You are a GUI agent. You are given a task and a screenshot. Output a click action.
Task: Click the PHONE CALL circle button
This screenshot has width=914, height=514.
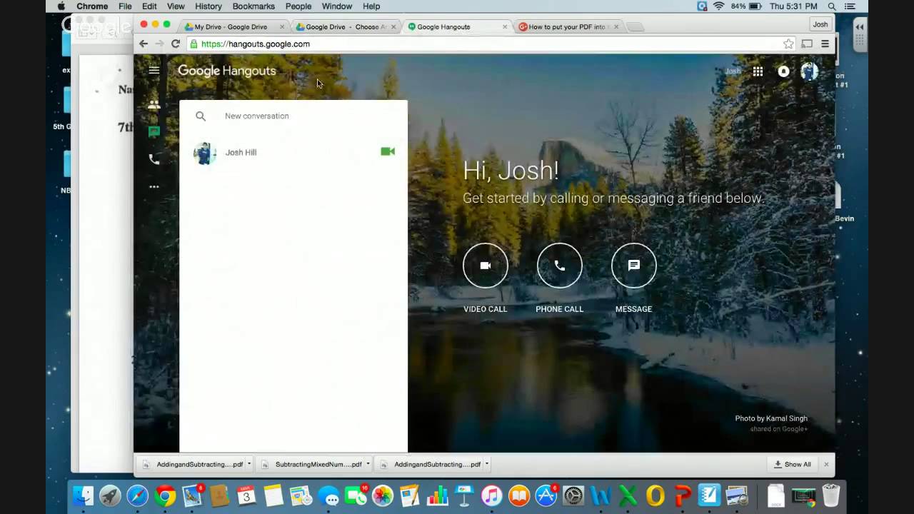click(560, 266)
